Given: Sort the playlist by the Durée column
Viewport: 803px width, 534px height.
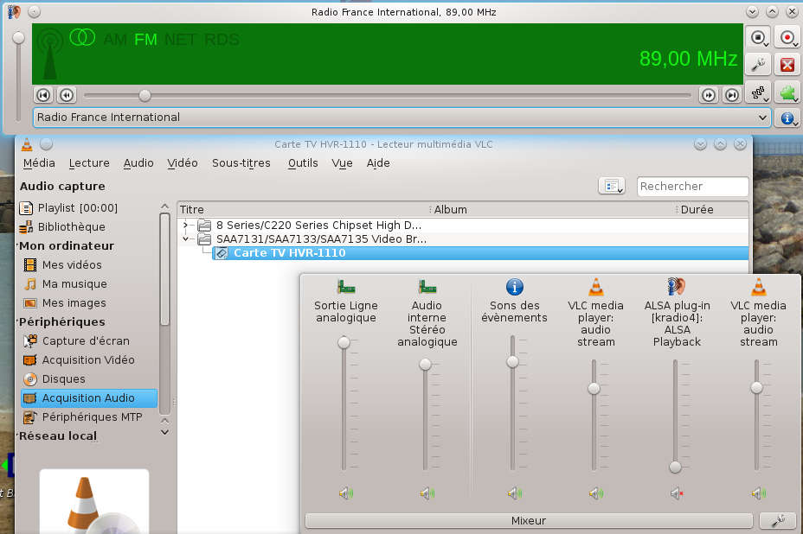Looking at the screenshot, I should (x=713, y=210).
